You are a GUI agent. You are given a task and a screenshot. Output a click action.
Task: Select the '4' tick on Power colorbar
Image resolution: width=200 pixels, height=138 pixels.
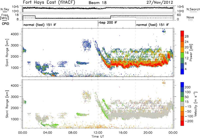click(x=185, y=69)
